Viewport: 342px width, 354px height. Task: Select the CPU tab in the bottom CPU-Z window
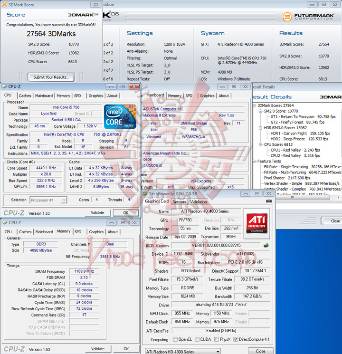(x=8, y=232)
